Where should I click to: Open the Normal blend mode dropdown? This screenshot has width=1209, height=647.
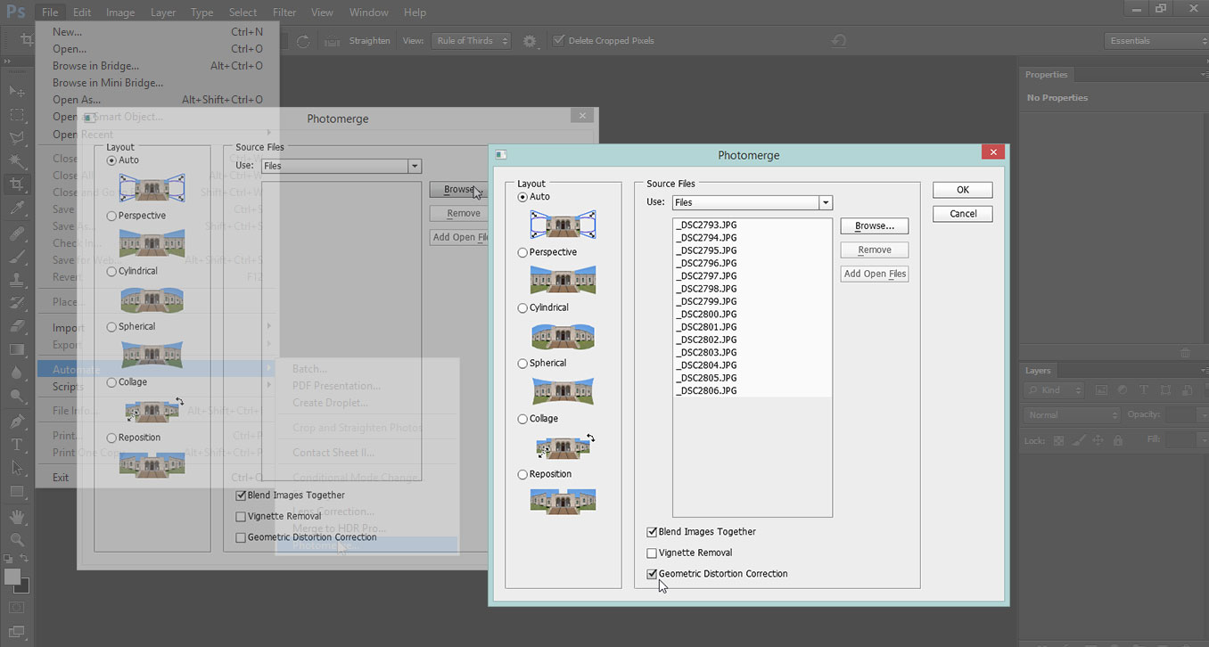point(1072,415)
